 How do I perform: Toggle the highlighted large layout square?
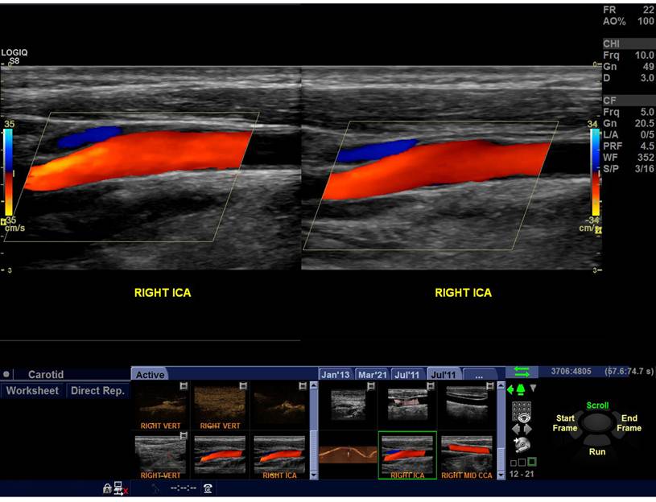(532, 463)
